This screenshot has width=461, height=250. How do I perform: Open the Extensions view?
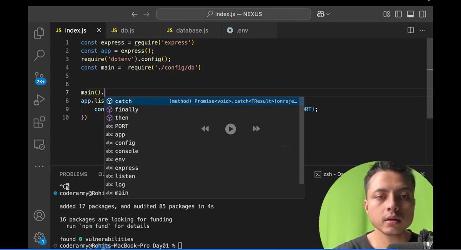[39, 122]
